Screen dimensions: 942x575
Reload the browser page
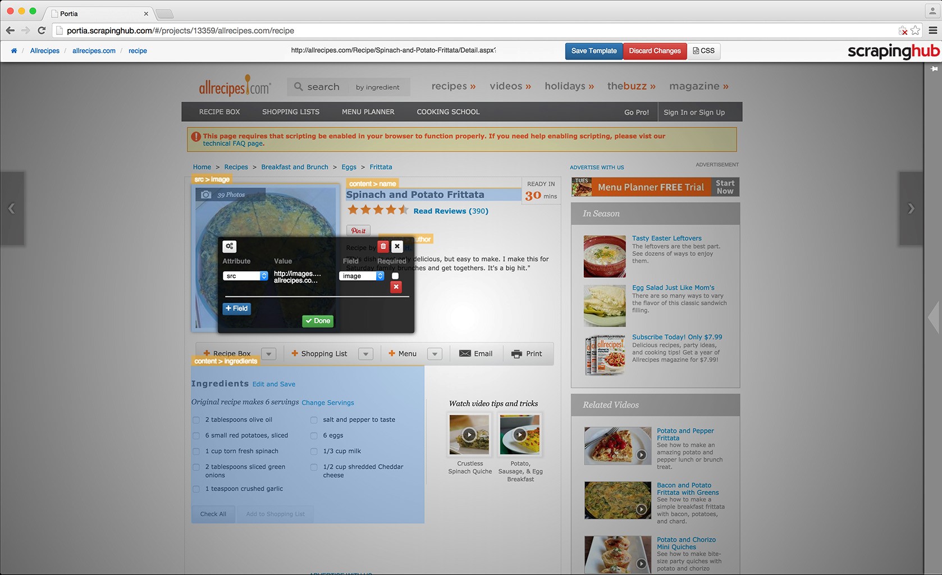42,30
